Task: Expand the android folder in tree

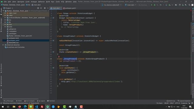Action: (5, 18)
